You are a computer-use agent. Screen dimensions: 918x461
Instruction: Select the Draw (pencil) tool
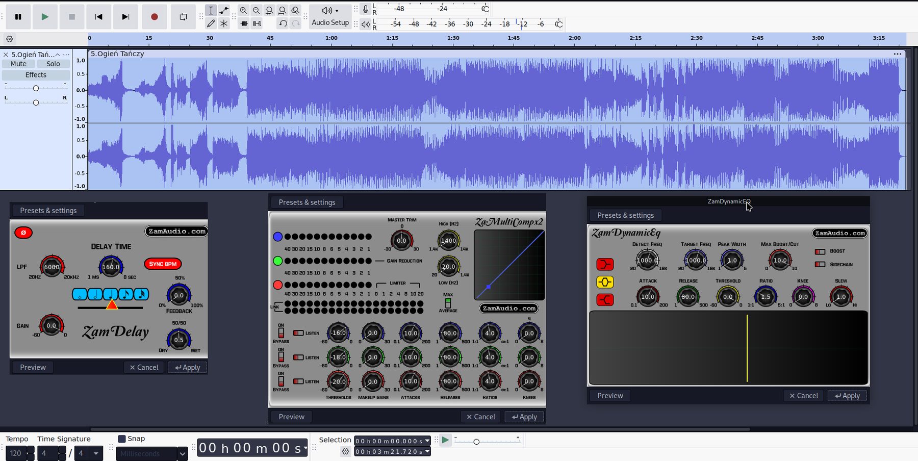click(211, 23)
